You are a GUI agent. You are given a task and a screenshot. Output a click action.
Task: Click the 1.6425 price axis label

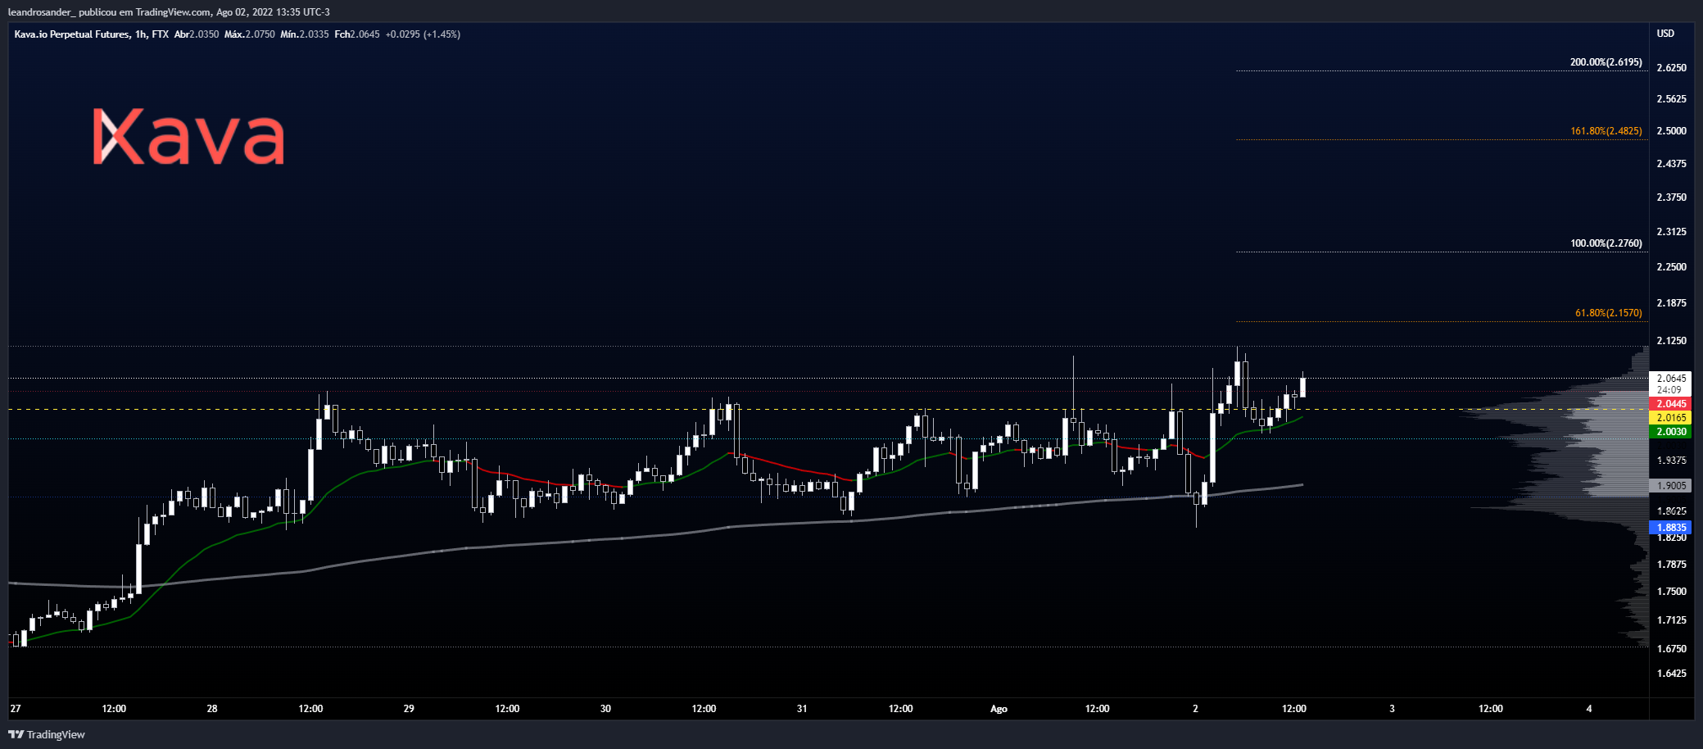1671,674
